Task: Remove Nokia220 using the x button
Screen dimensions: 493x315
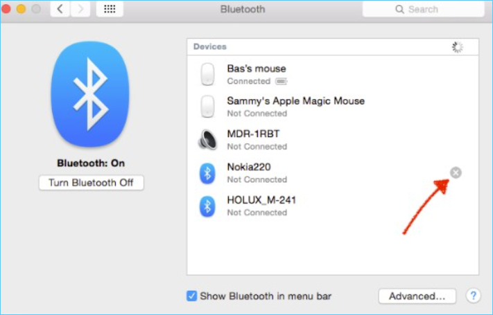Action: click(x=456, y=172)
